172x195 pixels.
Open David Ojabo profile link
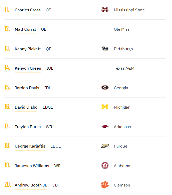(x=26, y=107)
